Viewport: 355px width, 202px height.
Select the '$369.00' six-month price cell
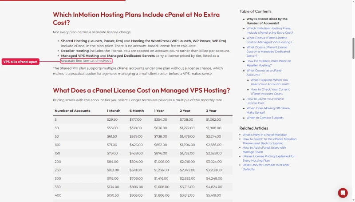pos(136,136)
